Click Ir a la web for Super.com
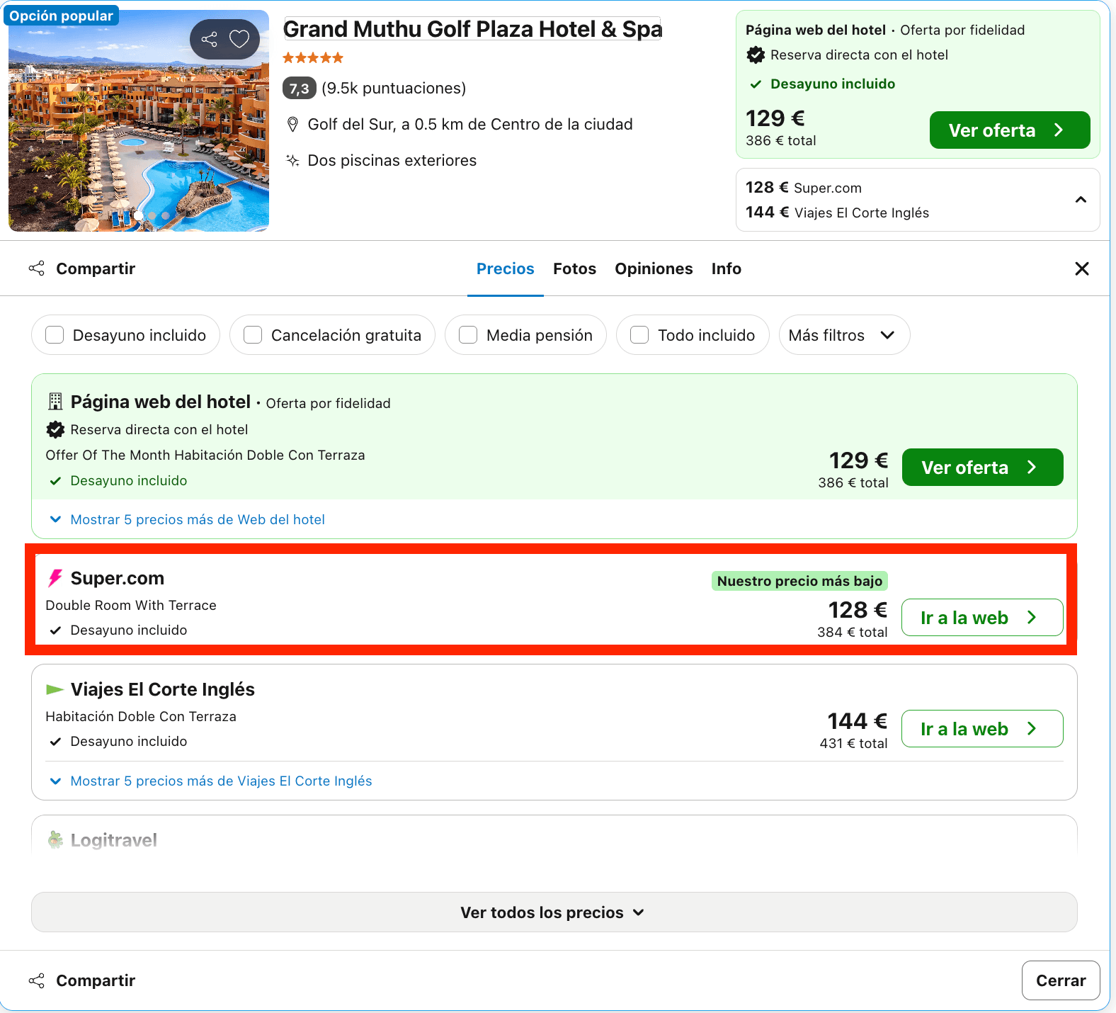This screenshot has height=1013, width=1116. (982, 618)
